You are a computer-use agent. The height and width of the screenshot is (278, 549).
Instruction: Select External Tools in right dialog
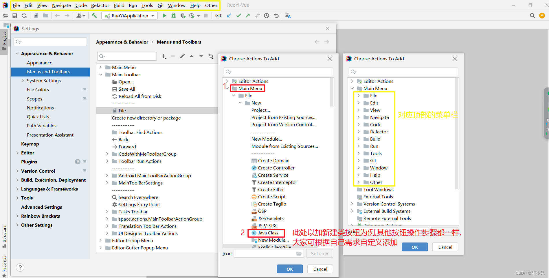click(378, 197)
